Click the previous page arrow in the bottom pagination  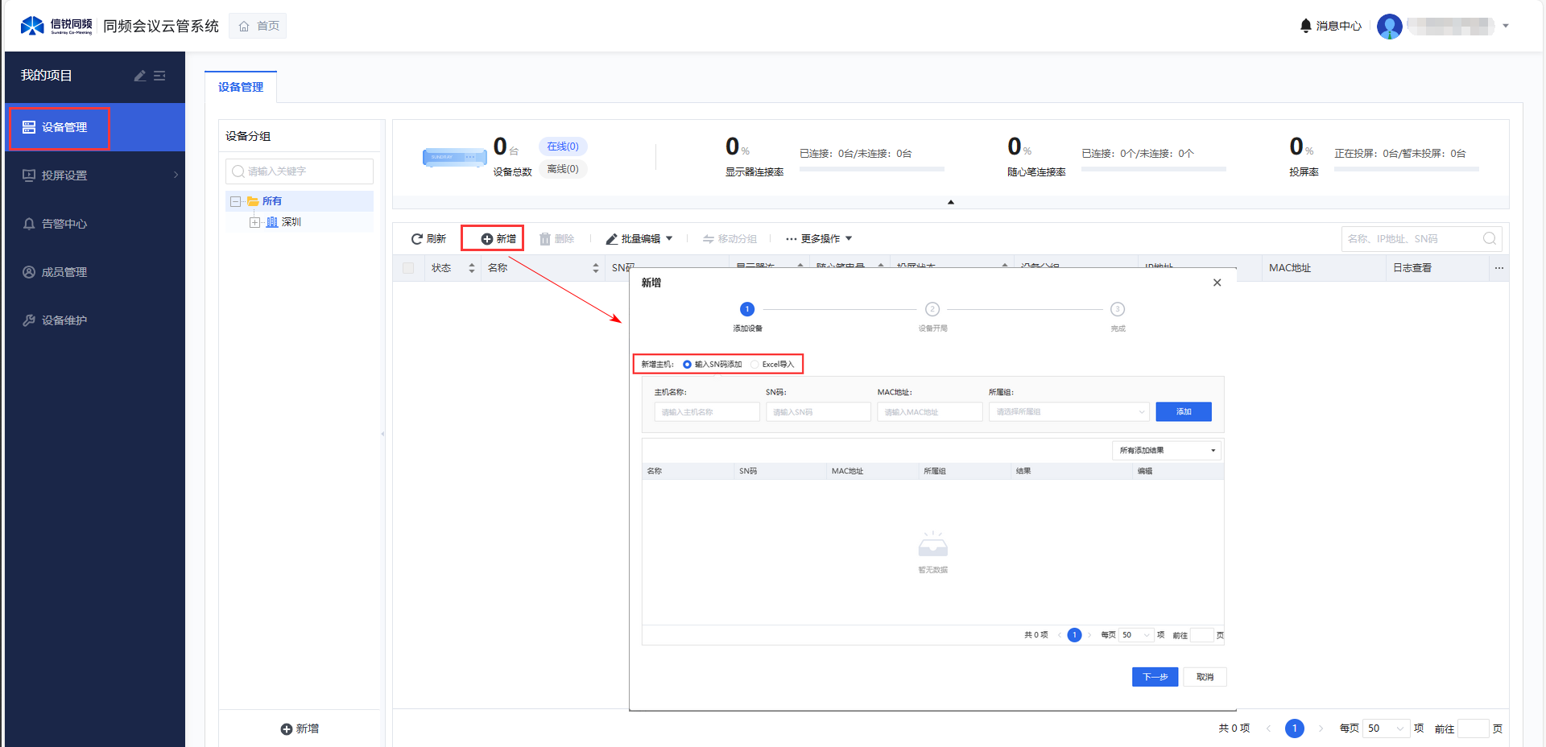1268,728
